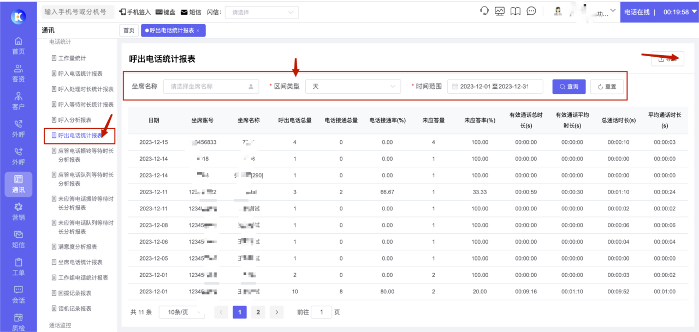Click the 短信 envelope toolbar item
Image resolution: width=699 pixels, height=332 pixels.
(x=191, y=12)
